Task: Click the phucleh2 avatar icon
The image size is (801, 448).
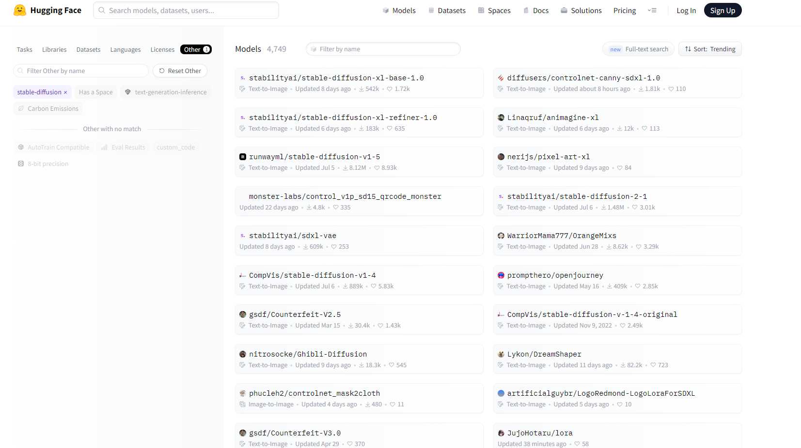Action: pos(243,393)
